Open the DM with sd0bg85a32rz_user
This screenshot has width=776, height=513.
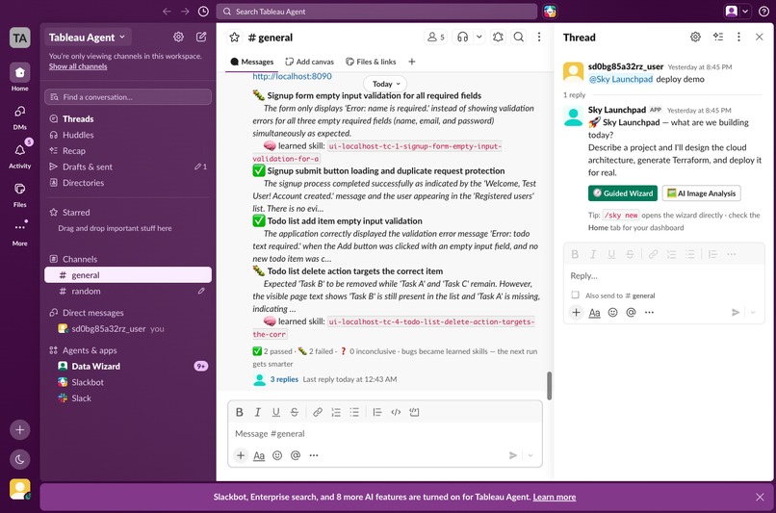pos(128,329)
